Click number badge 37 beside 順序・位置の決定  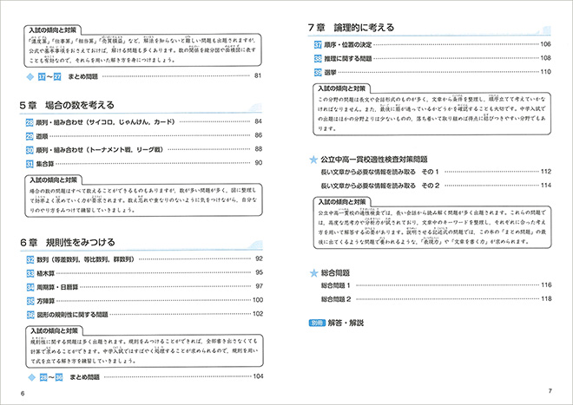(x=318, y=44)
